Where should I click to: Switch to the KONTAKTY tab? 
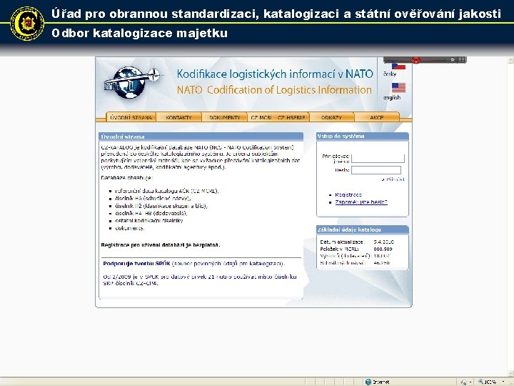coord(178,117)
